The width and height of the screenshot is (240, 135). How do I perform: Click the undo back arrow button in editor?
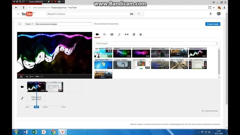tap(20, 24)
